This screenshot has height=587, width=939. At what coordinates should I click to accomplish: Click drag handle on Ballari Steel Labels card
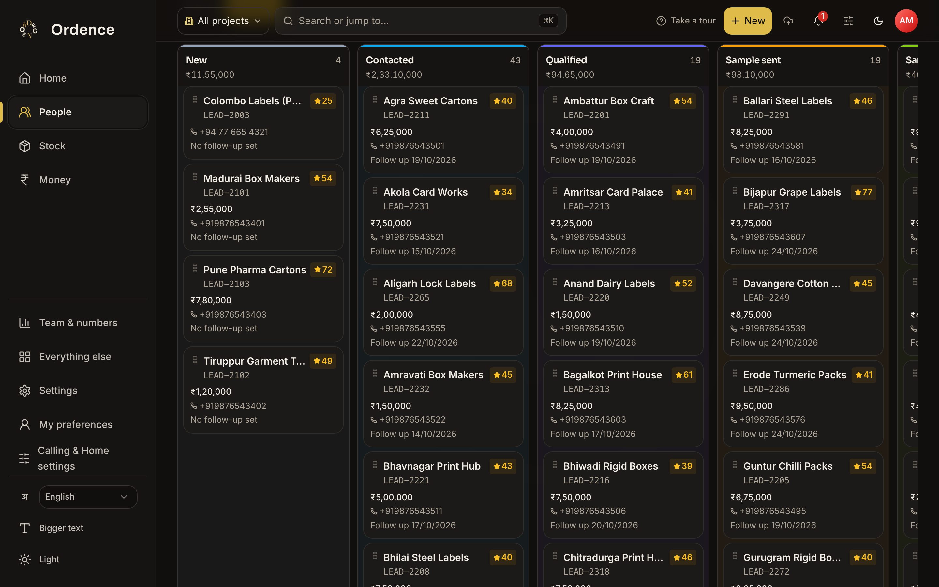(735, 99)
